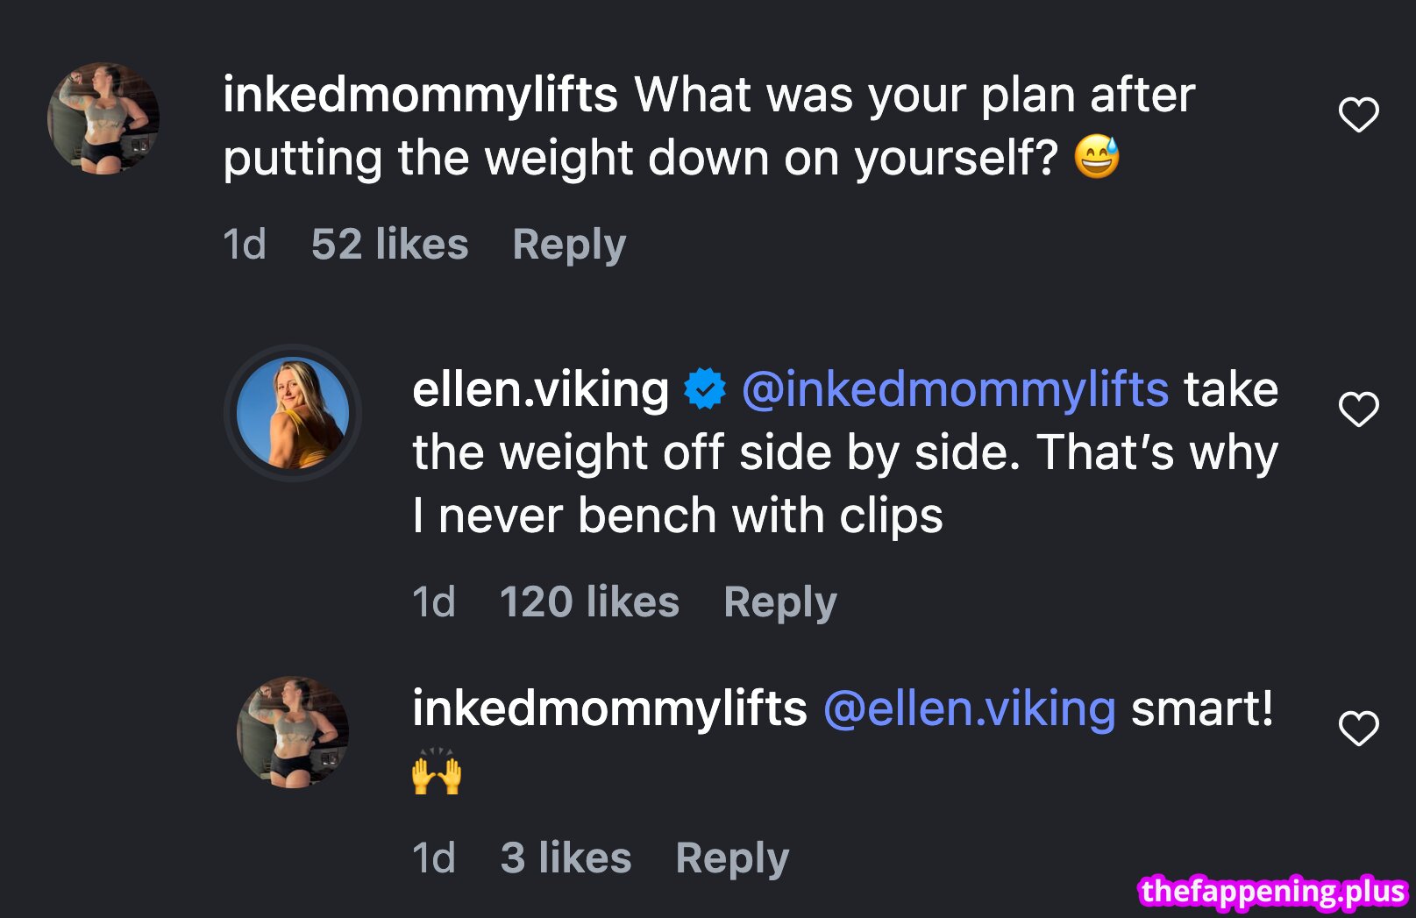The height and width of the screenshot is (918, 1416).
Task: Hit Reply below the "smart!" comment
Action: [x=732, y=858]
